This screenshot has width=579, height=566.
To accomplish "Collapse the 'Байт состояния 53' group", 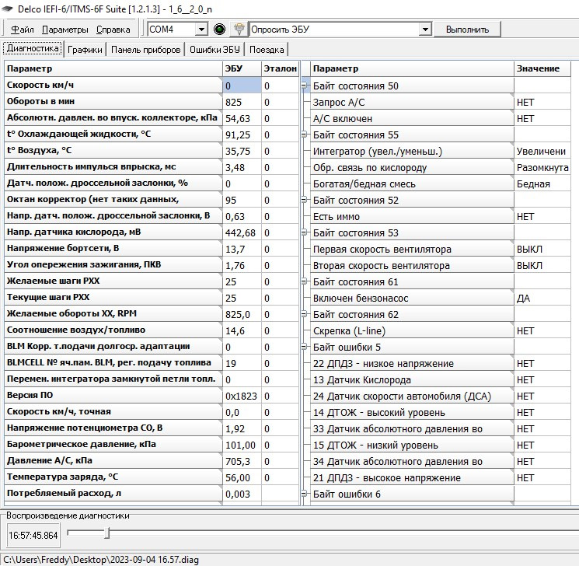I will pyautogui.click(x=305, y=232).
